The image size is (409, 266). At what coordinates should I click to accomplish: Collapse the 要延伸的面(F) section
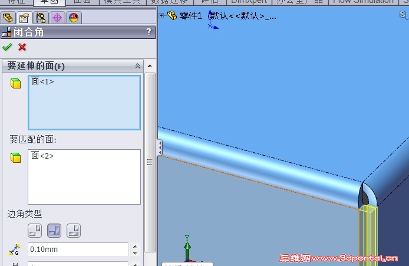click(137, 66)
